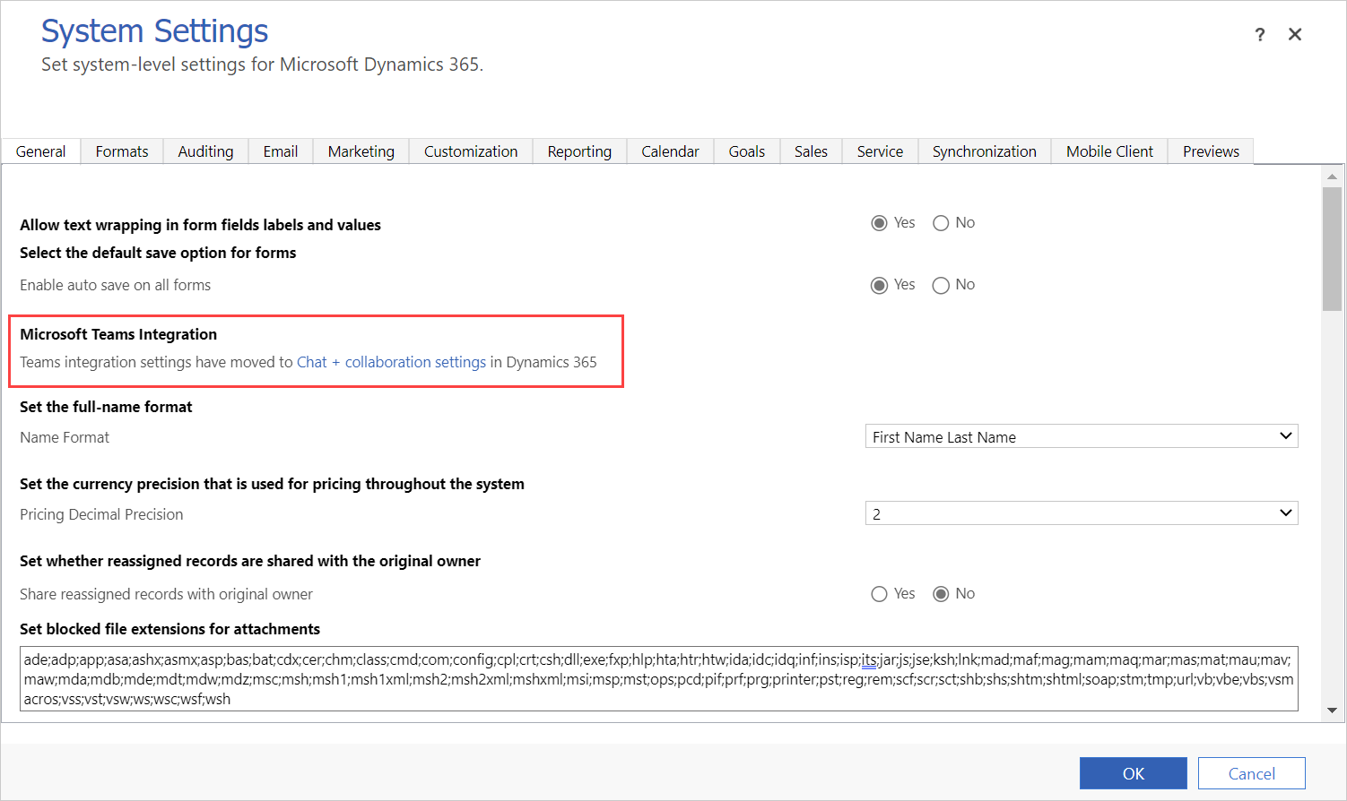
Task: Open the Synchronization tab
Action: point(984,151)
